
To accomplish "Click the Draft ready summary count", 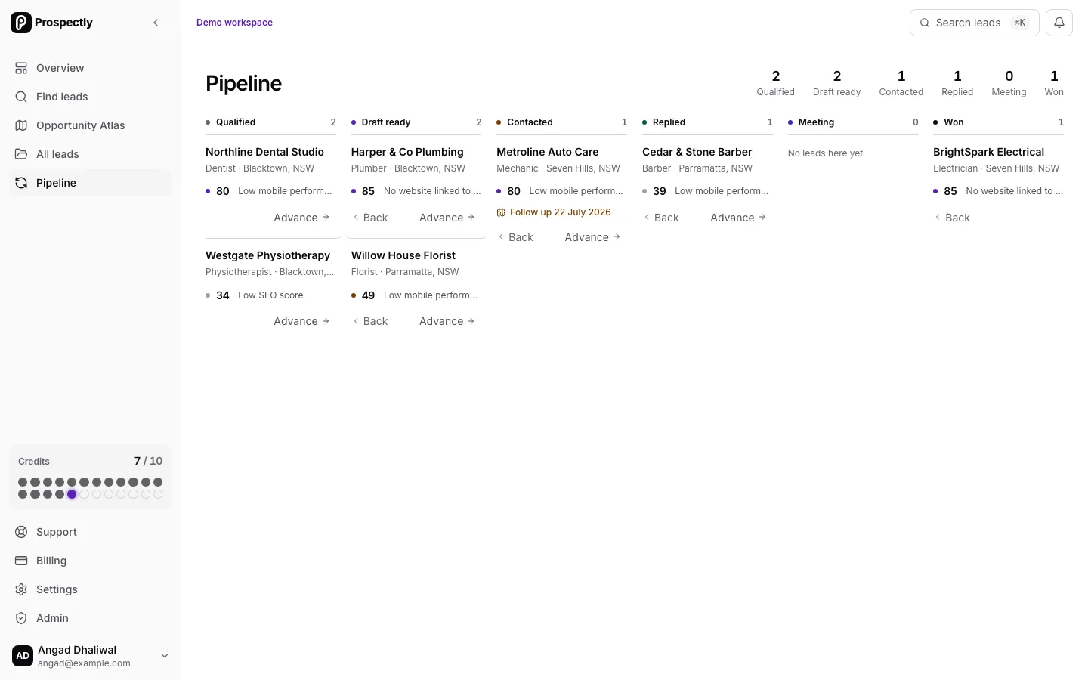I will tap(837, 83).
